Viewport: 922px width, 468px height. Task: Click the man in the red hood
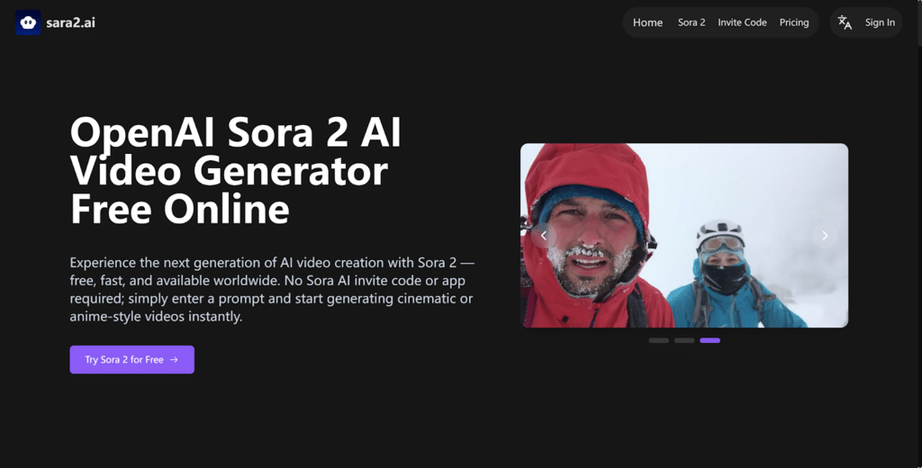point(590,243)
